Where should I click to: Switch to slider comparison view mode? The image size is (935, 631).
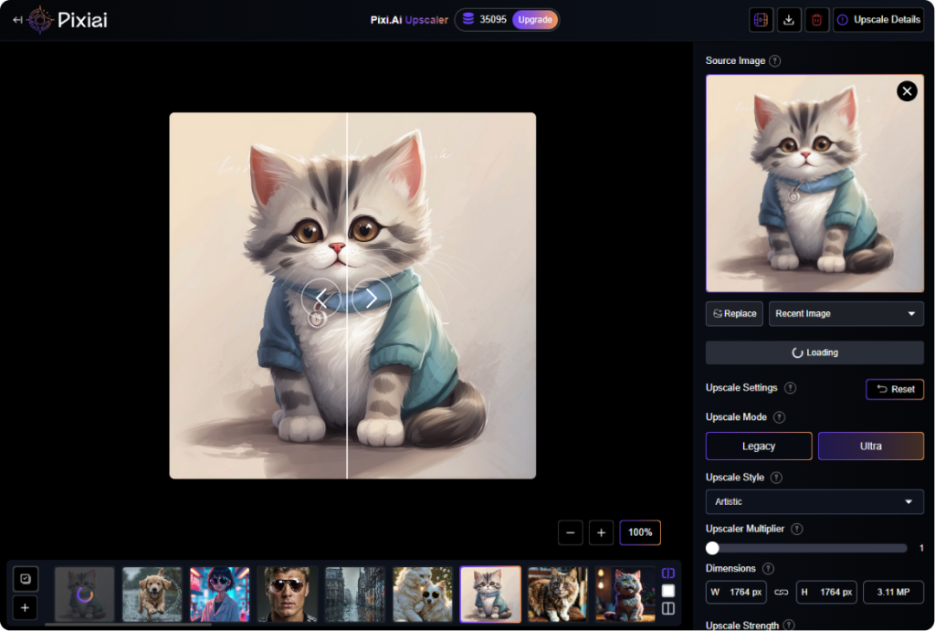click(x=668, y=573)
